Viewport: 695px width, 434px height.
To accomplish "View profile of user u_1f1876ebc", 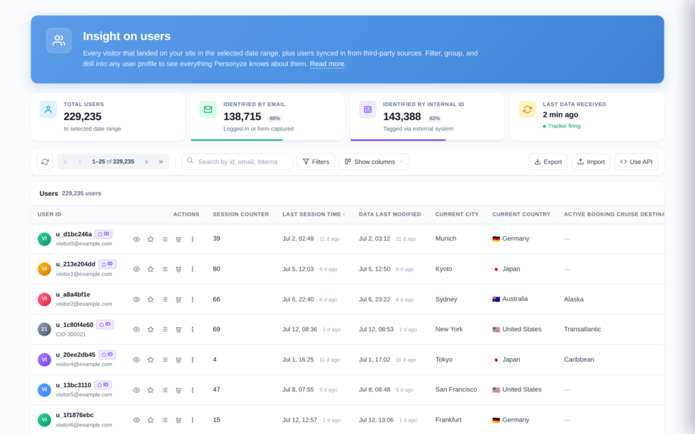I will click(136, 420).
